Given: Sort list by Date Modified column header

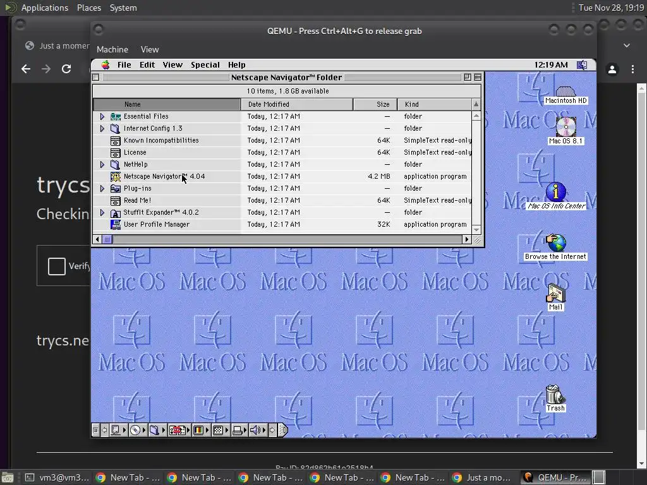Looking at the screenshot, I should (x=297, y=104).
